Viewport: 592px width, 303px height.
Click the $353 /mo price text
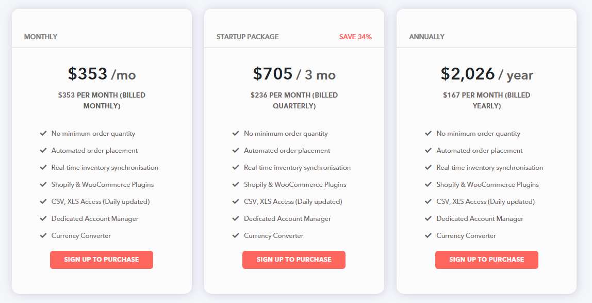click(102, 74)
